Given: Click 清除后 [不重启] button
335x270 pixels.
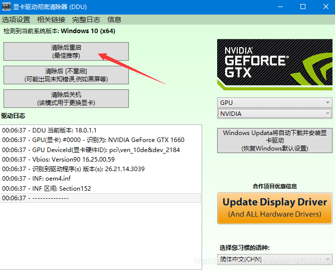Looking at the screenshot, I should pyautogui.click(x=66, y=75).
